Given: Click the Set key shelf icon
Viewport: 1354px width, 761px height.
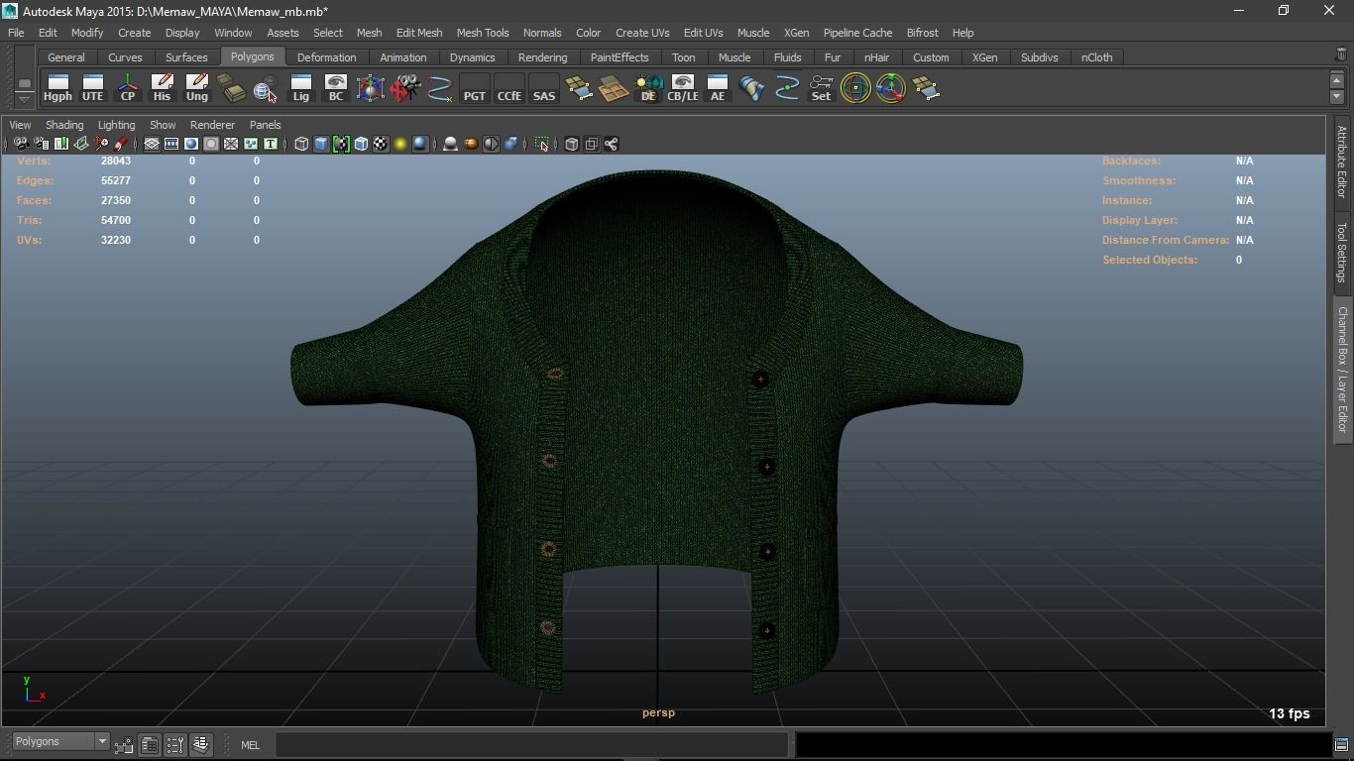Looking at the screenshot, I should tap(821, 88).
